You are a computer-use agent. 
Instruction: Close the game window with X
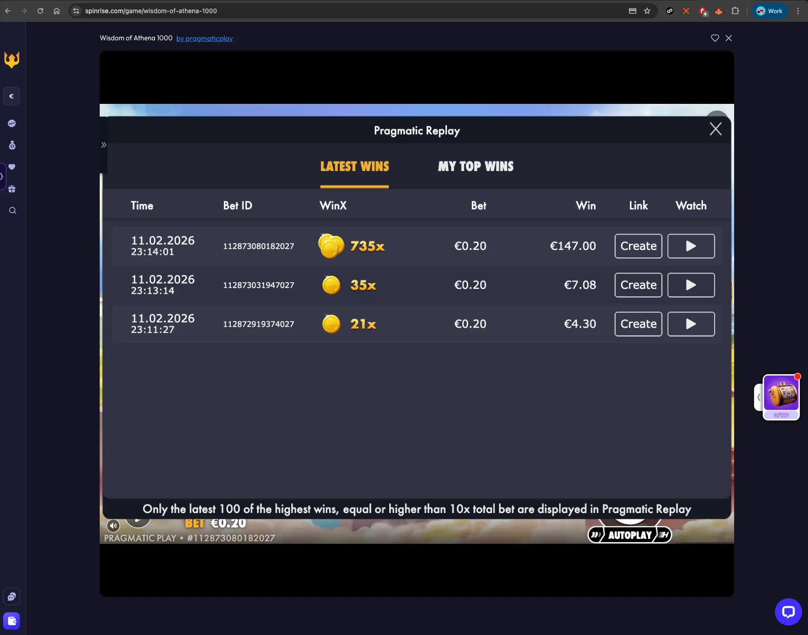(729, 38)
